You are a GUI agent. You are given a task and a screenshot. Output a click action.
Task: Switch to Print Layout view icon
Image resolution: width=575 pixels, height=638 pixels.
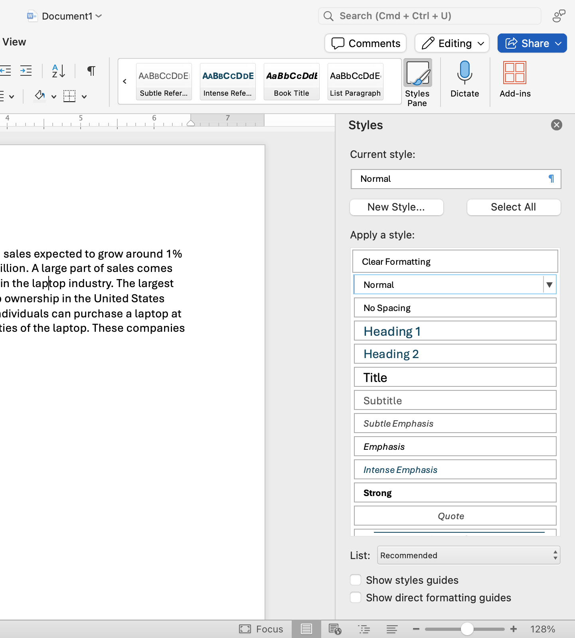(x=306, y=629)
